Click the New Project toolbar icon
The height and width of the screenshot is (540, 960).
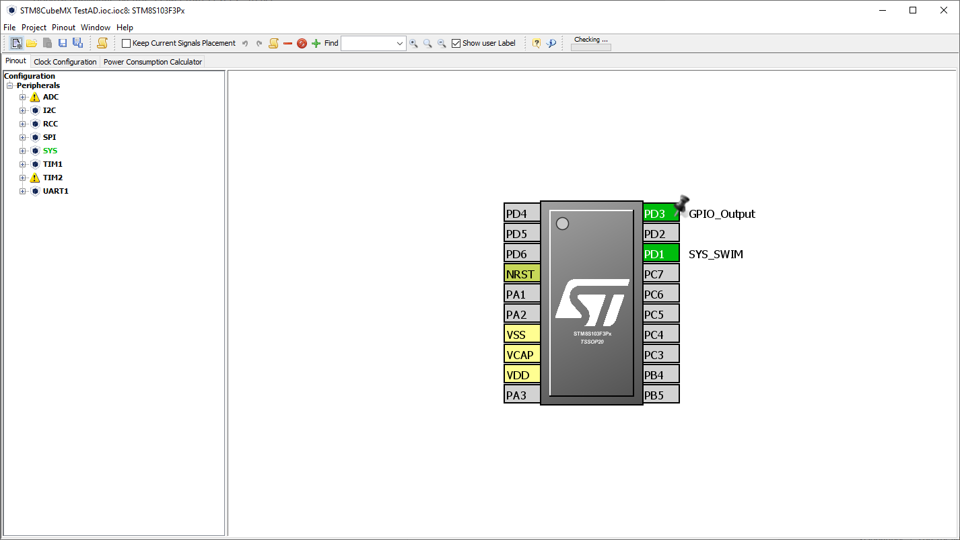coord(16,43)
